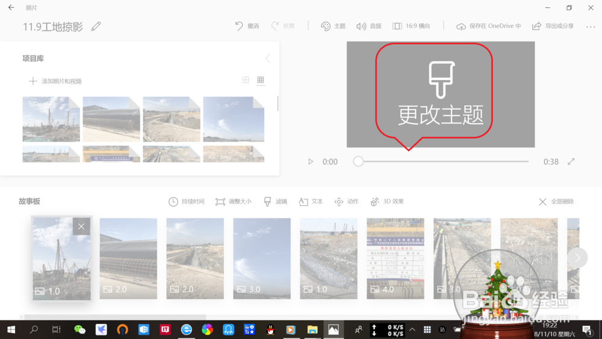
Task: Undo the last action (撤消)
Action: point(247,26)
